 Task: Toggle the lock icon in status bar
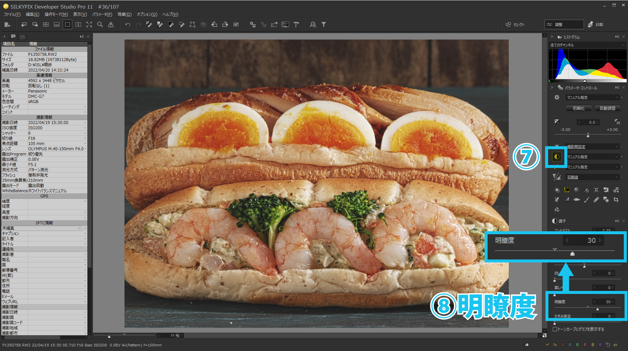[615, 345]
